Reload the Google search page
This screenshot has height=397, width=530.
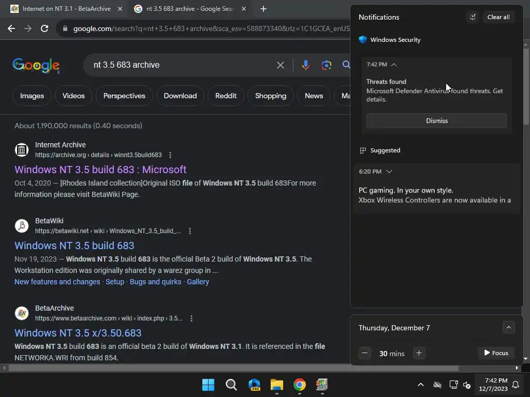45,29
